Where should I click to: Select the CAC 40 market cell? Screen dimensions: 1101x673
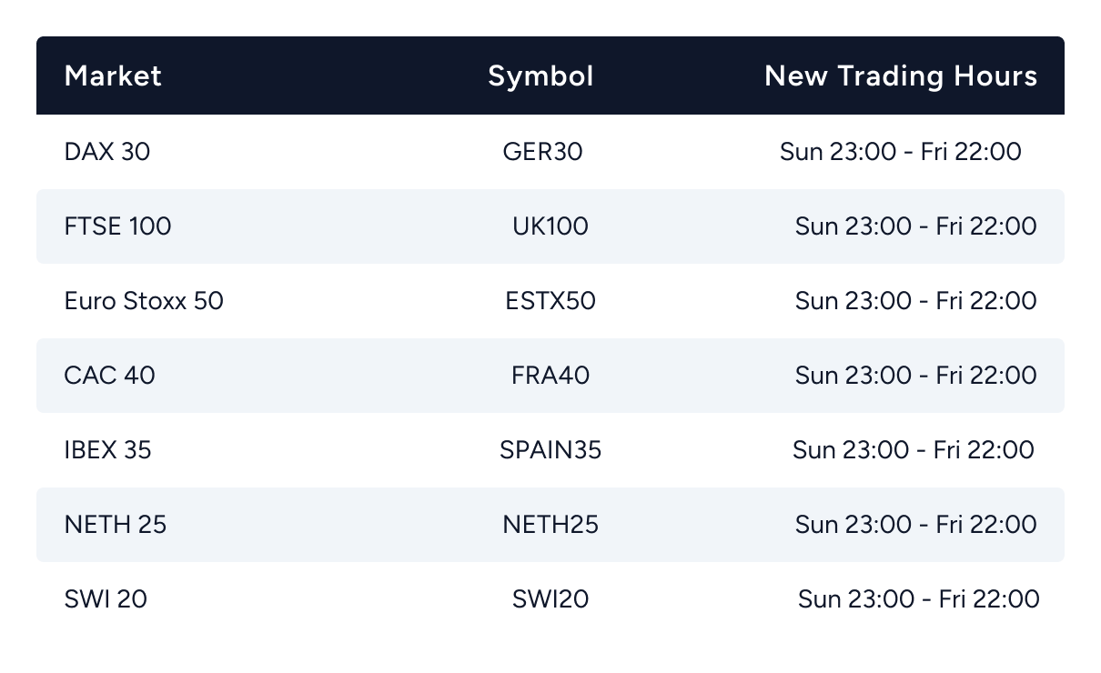pyautogui.click(x=109, y=375)
